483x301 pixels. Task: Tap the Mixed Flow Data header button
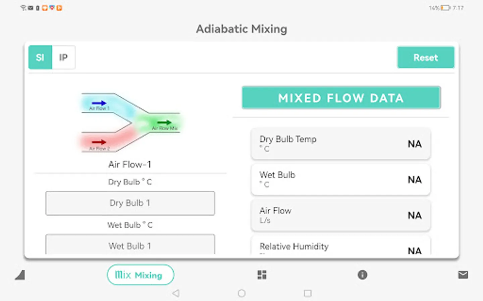click(341, 98)
